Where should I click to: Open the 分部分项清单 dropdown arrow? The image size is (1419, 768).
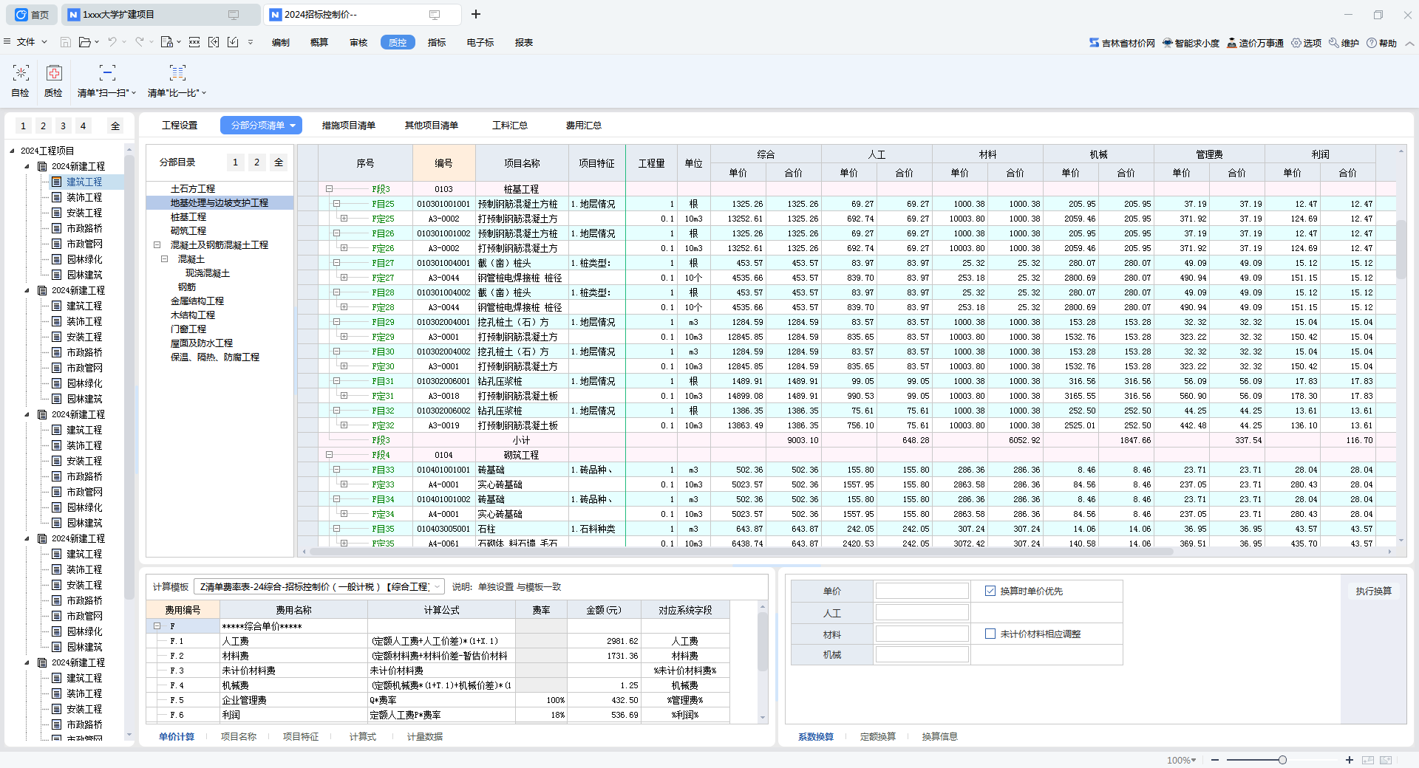pyautogui.click(x=293, y=126)
